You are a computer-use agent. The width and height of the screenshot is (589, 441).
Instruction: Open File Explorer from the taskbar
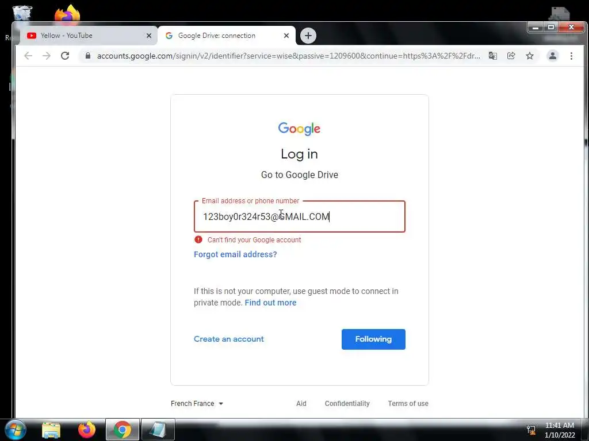pyautogui.click(x=51, y=430)
